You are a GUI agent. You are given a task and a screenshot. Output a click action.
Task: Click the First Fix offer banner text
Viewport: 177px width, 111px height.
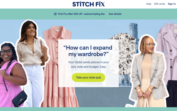click(x=81, y=14)
